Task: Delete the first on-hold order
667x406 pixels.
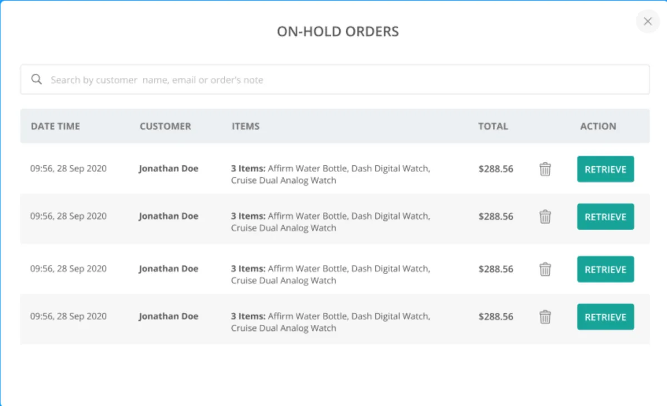Action: tap(545, 169)
